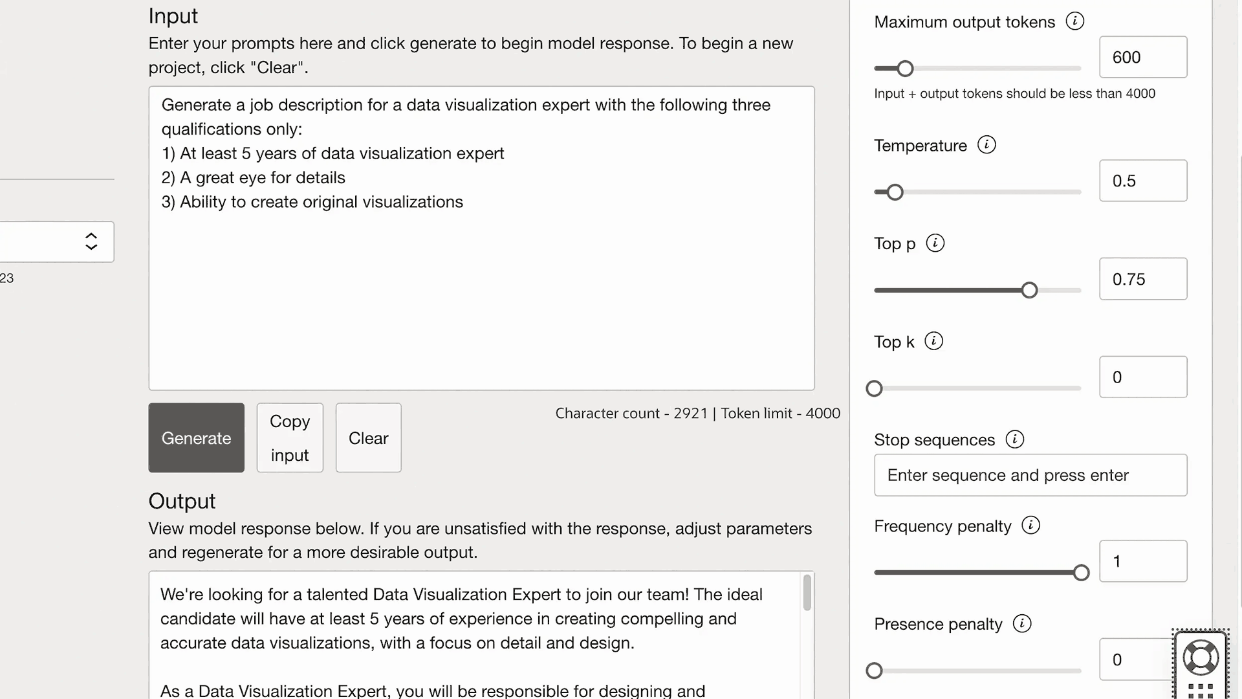The height and width of the screenshot is (699, 1242).
Task: Open the Maximum output tokens info tooltip
Action: (x=1074, y=21)
